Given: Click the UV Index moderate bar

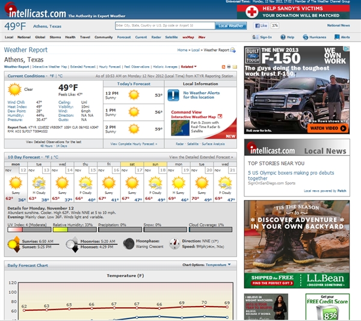Looking at the screenshot, I should [29, 229].
